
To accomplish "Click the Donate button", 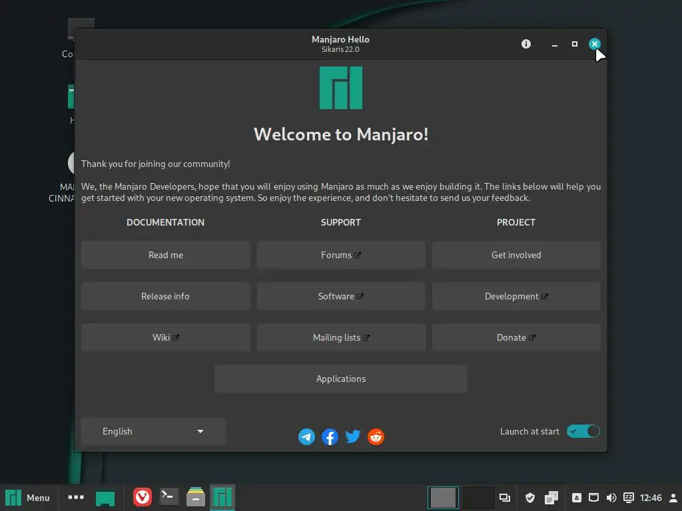I will coord(516,337).
